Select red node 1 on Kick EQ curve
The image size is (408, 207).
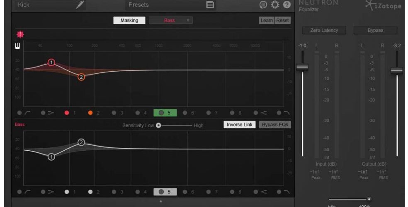[x=51, y=63]
